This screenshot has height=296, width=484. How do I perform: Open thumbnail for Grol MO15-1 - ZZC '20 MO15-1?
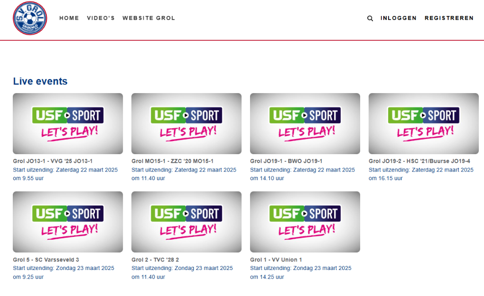click(186, 123)
